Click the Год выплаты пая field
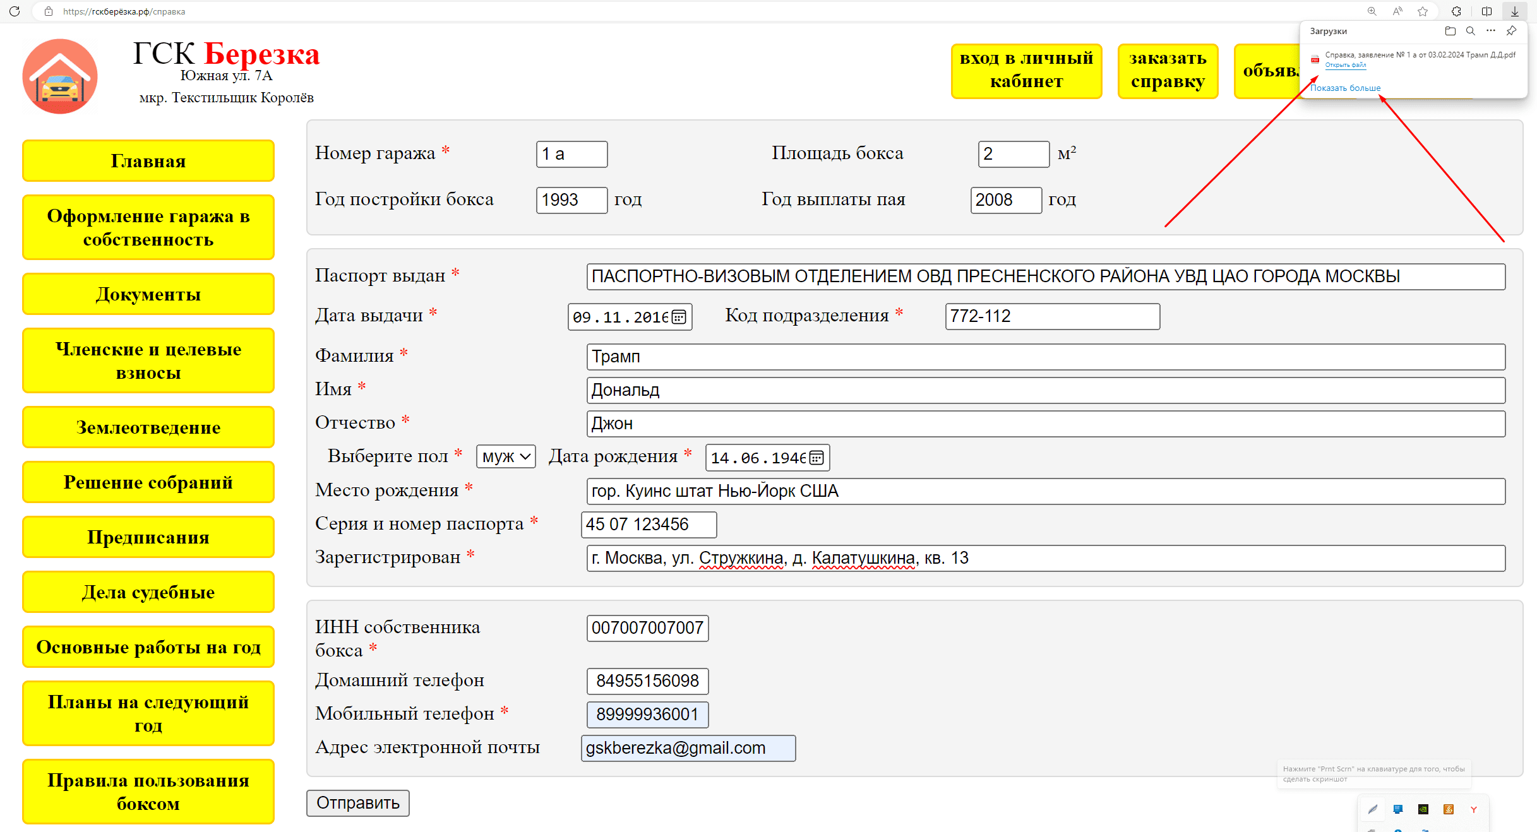The height and width of the screenshot is (832, 1537). 1007,200
